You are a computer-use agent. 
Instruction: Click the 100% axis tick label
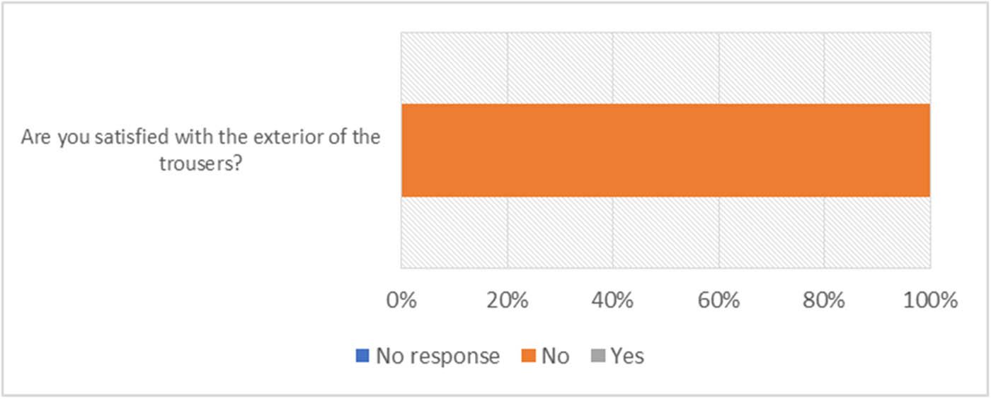tap(929, 299)
